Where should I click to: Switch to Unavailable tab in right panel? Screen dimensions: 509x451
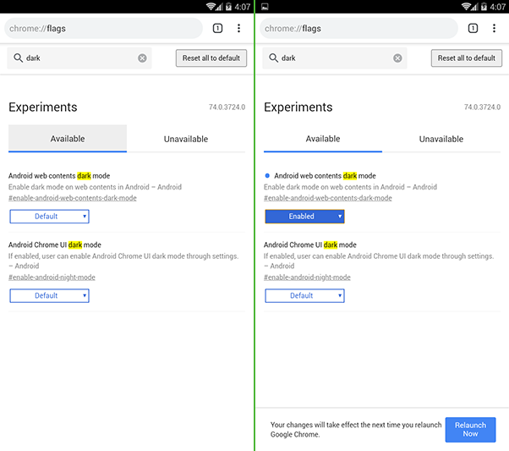tap(441, 139)
